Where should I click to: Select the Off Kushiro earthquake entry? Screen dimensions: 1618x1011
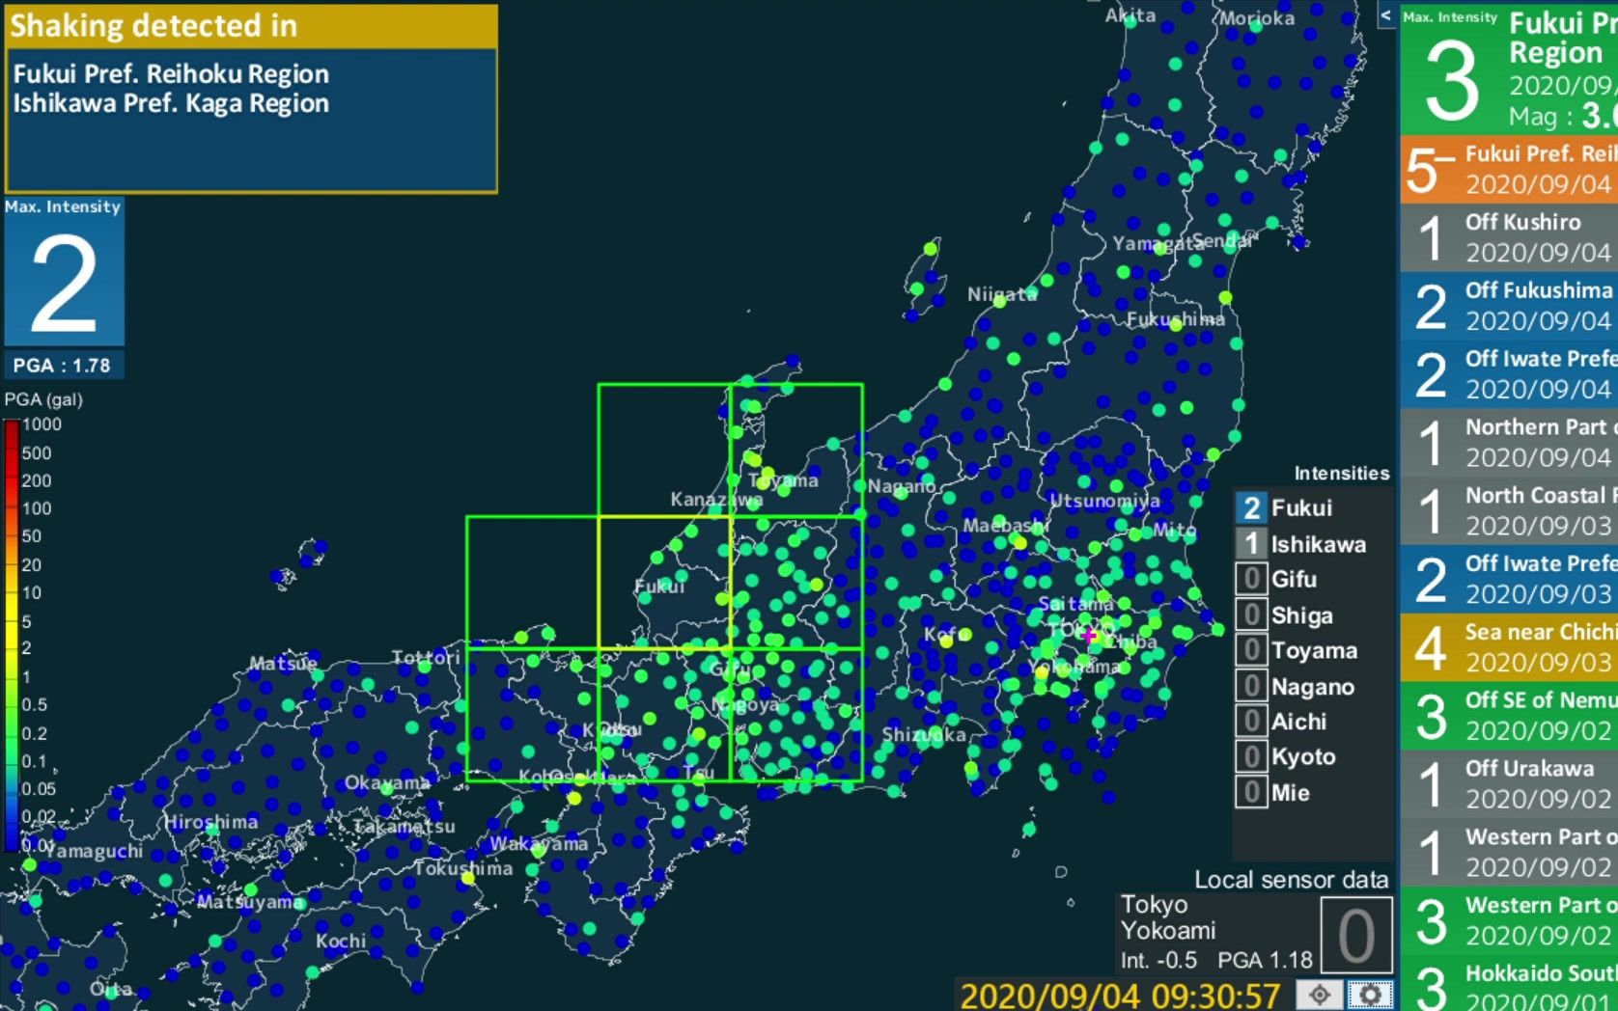[1509, 237]
